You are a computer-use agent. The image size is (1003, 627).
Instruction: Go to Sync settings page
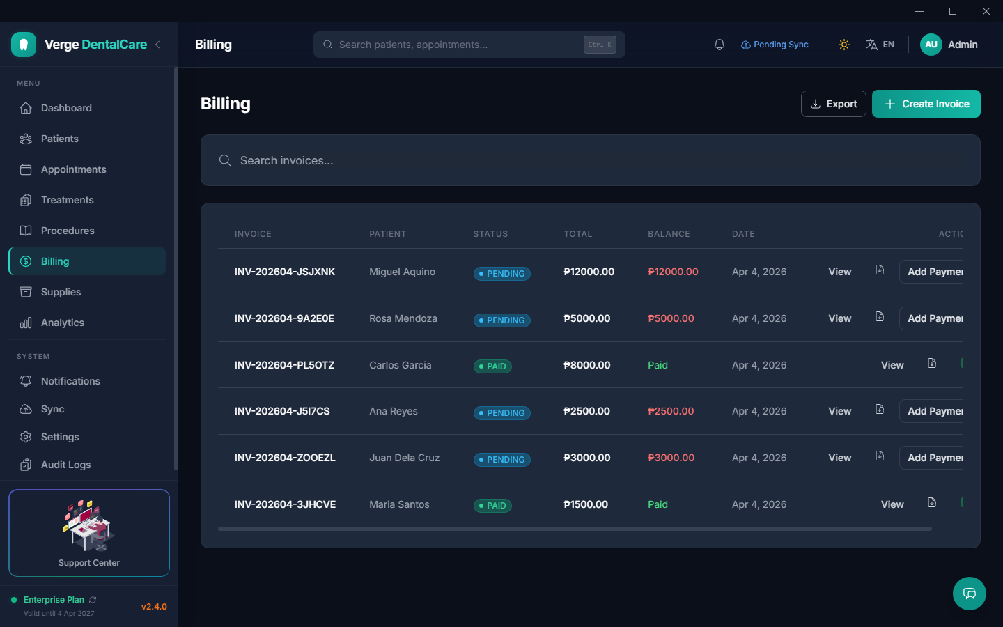87,409
